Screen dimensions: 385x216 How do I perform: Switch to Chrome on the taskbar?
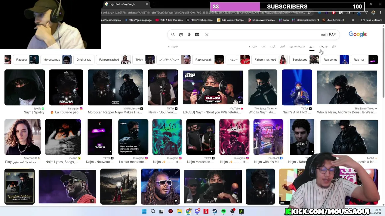[188, 211]
